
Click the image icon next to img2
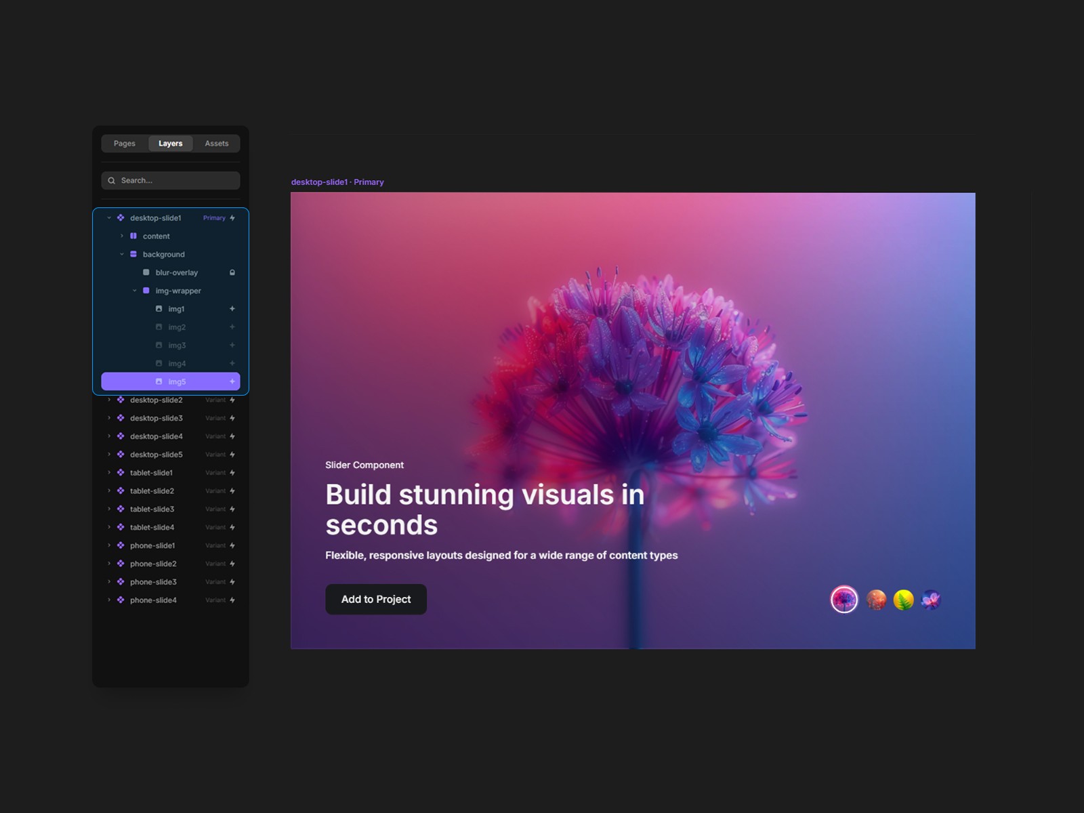coord(159,327)
